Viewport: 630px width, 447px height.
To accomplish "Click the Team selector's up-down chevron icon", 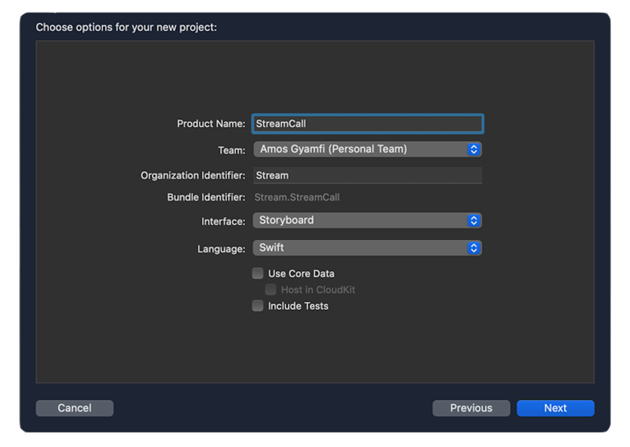I will (474, 149).
